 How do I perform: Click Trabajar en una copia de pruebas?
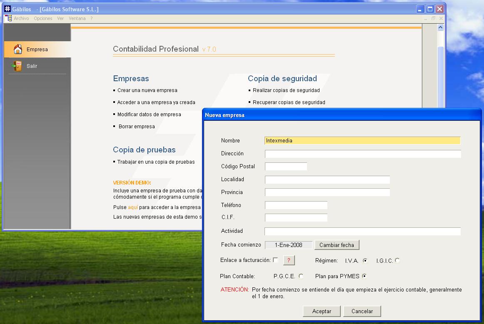coord(156,162)
